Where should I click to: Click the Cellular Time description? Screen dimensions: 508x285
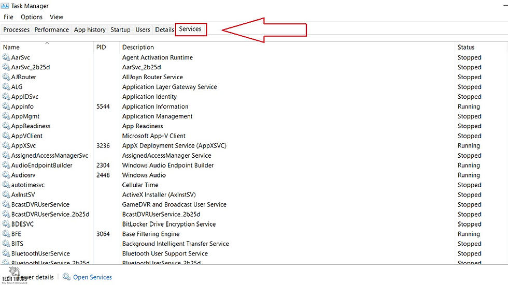[140, 185]
